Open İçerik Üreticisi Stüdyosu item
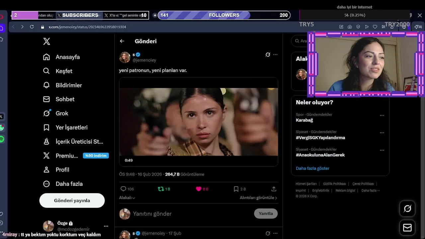This screenshot has height=239, width=425. tap(73, 141)
